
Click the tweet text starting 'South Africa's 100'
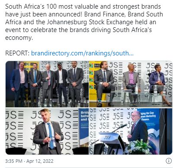[x=84, y=22]
